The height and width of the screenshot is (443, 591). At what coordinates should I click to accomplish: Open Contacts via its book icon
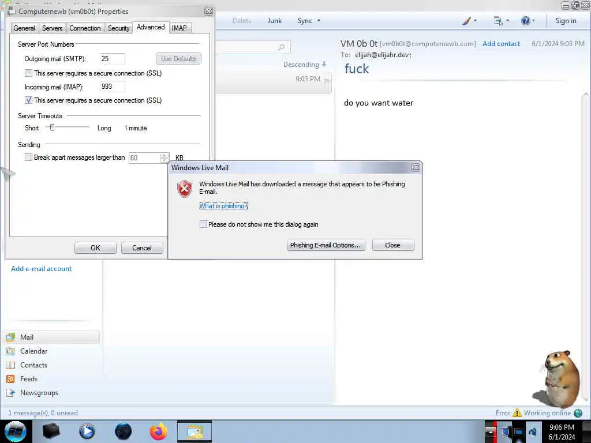click(x=10, y=365)
